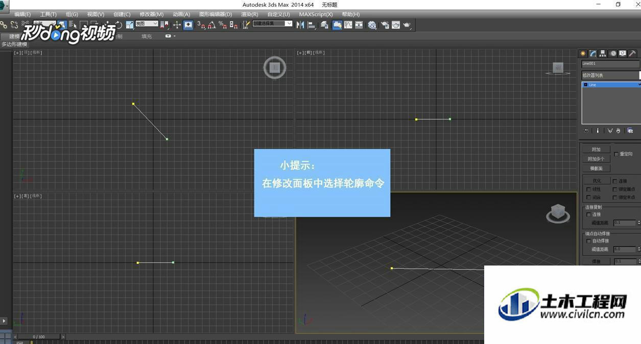This screenshot has height=344, width=641.
Task: Open the 修改器(M) menu
Action: [152, 14]
